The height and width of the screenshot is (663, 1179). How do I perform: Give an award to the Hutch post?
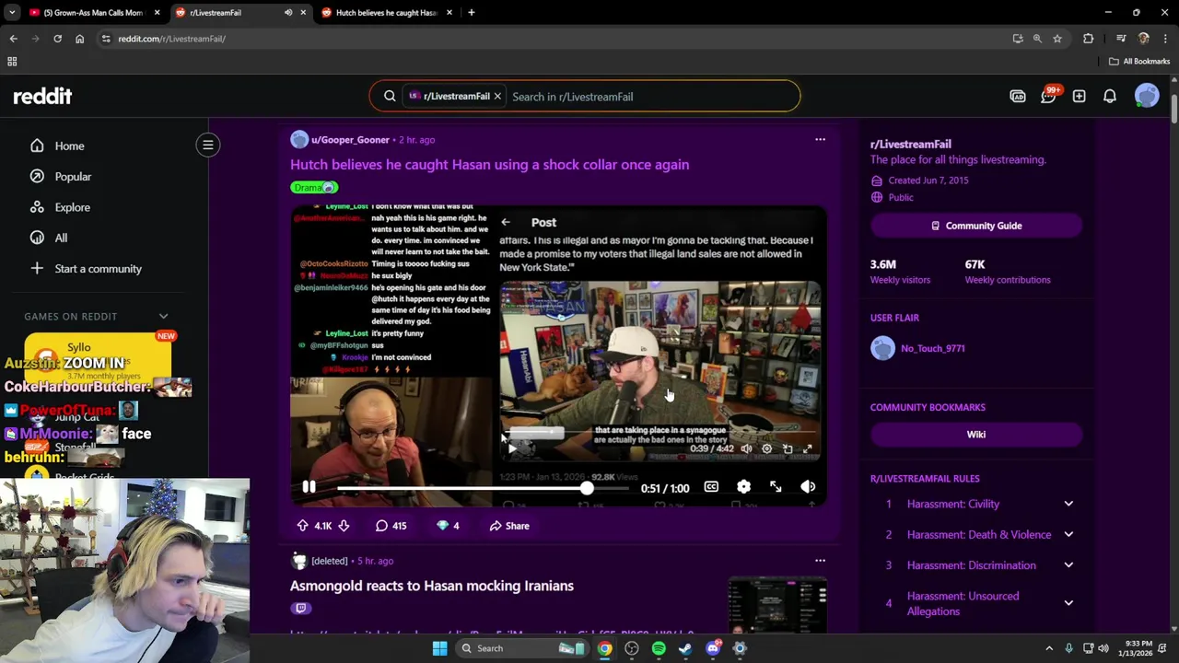[448, 526]
